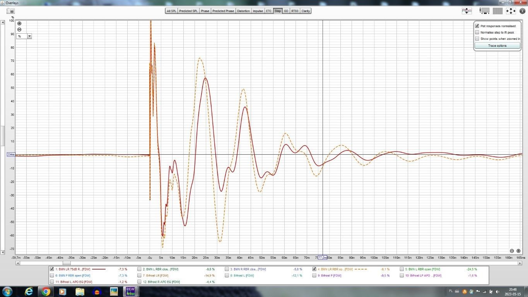
Task: Click the capture graph image camera icon
Action: click(10, 11)
